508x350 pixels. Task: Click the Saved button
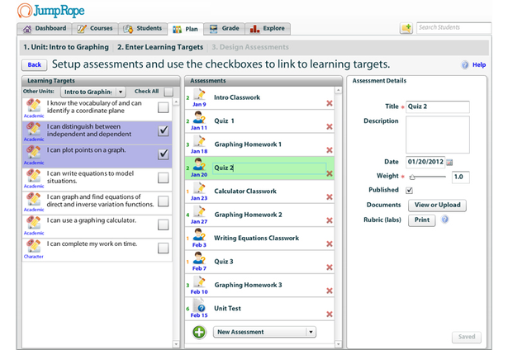pyautogui.click(x=467, y=337)
